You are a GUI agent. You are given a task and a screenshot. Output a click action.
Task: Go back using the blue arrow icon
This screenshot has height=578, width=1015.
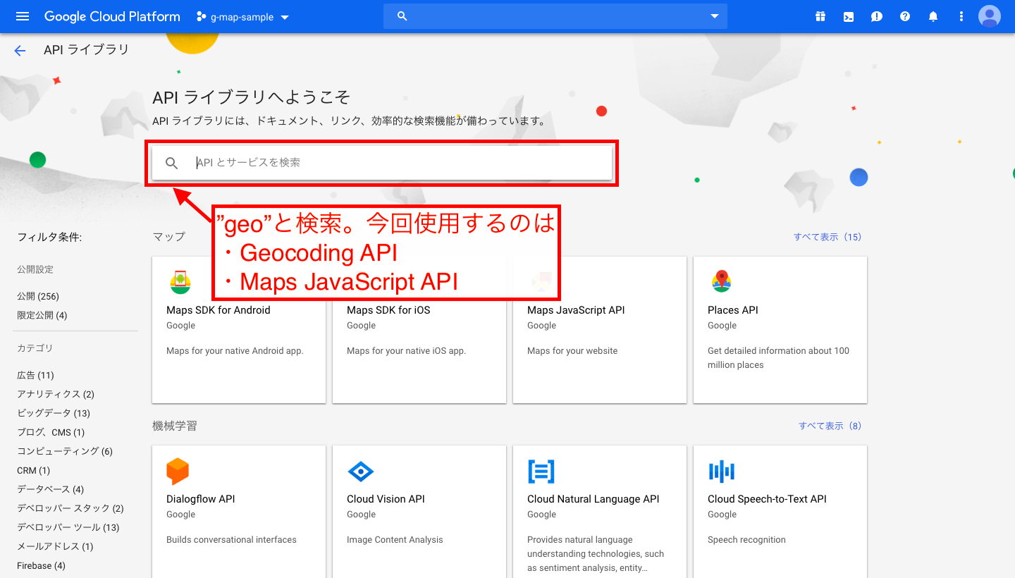(19, 50)
